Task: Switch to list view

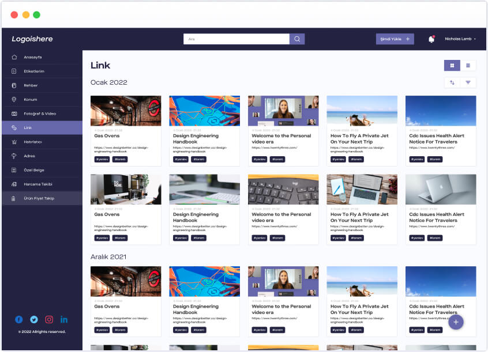Action: click(x=468, y=66)
